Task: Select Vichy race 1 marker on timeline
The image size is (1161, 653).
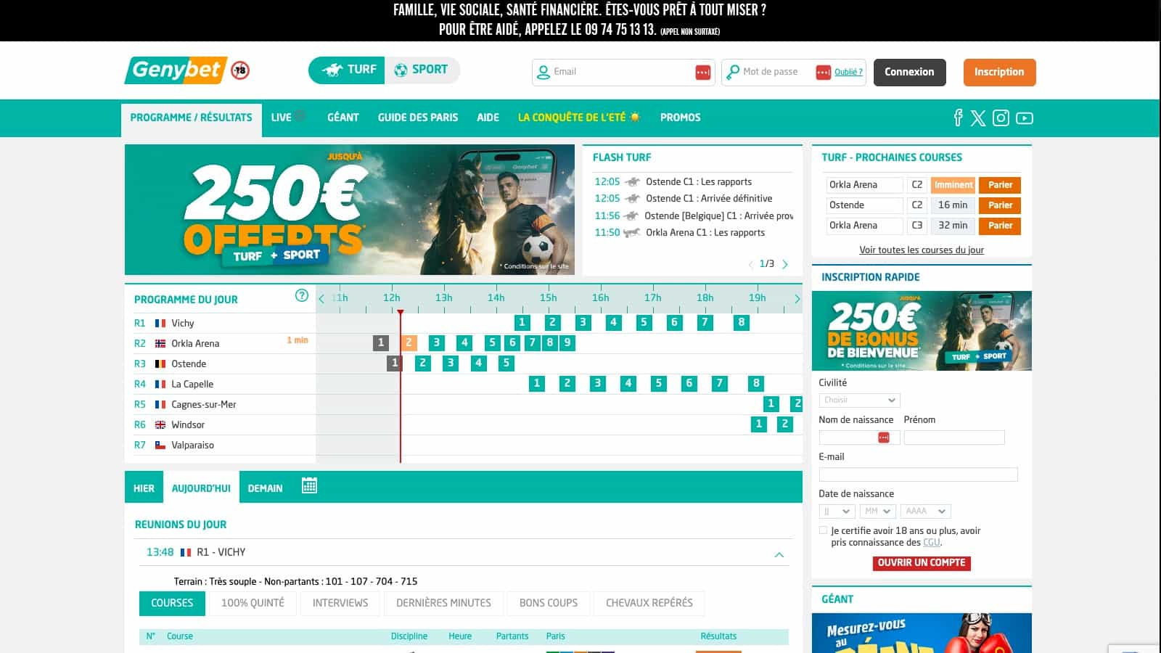Action: coord(522,322)
